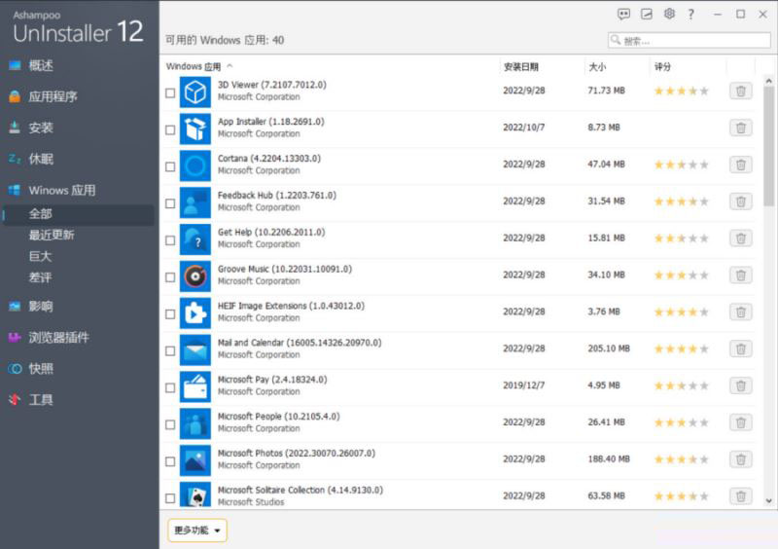The height and width of the screenshot is (549, 778).
Task: Open 工具 sidebar section
Action: 41,400
